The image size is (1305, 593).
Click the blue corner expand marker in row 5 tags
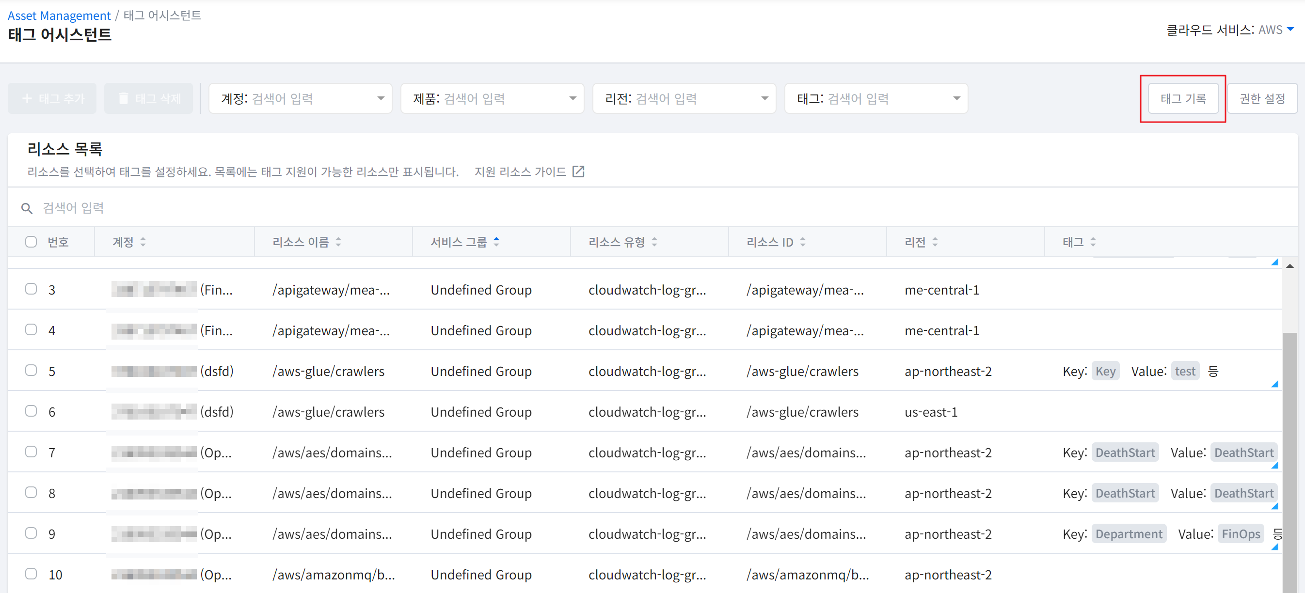[x=1274, y=384]
